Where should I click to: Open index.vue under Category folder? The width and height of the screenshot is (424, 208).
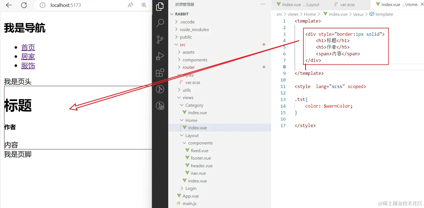coord(197,113)
